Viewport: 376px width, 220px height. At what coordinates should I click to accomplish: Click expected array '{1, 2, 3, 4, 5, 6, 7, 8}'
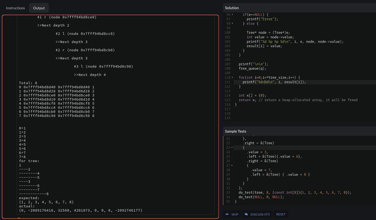[46, 202]
